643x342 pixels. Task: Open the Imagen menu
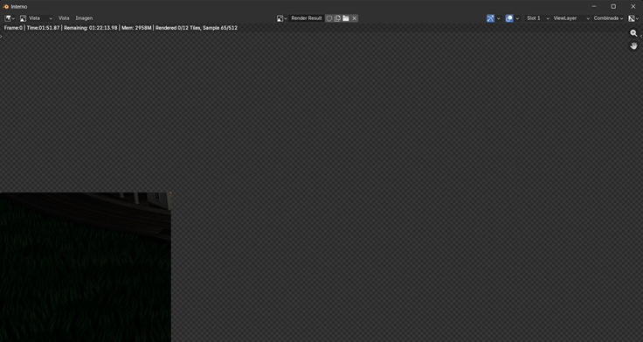tap(84, 18)
